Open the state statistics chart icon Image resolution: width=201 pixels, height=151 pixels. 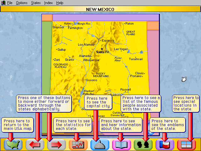coord(78,145)
